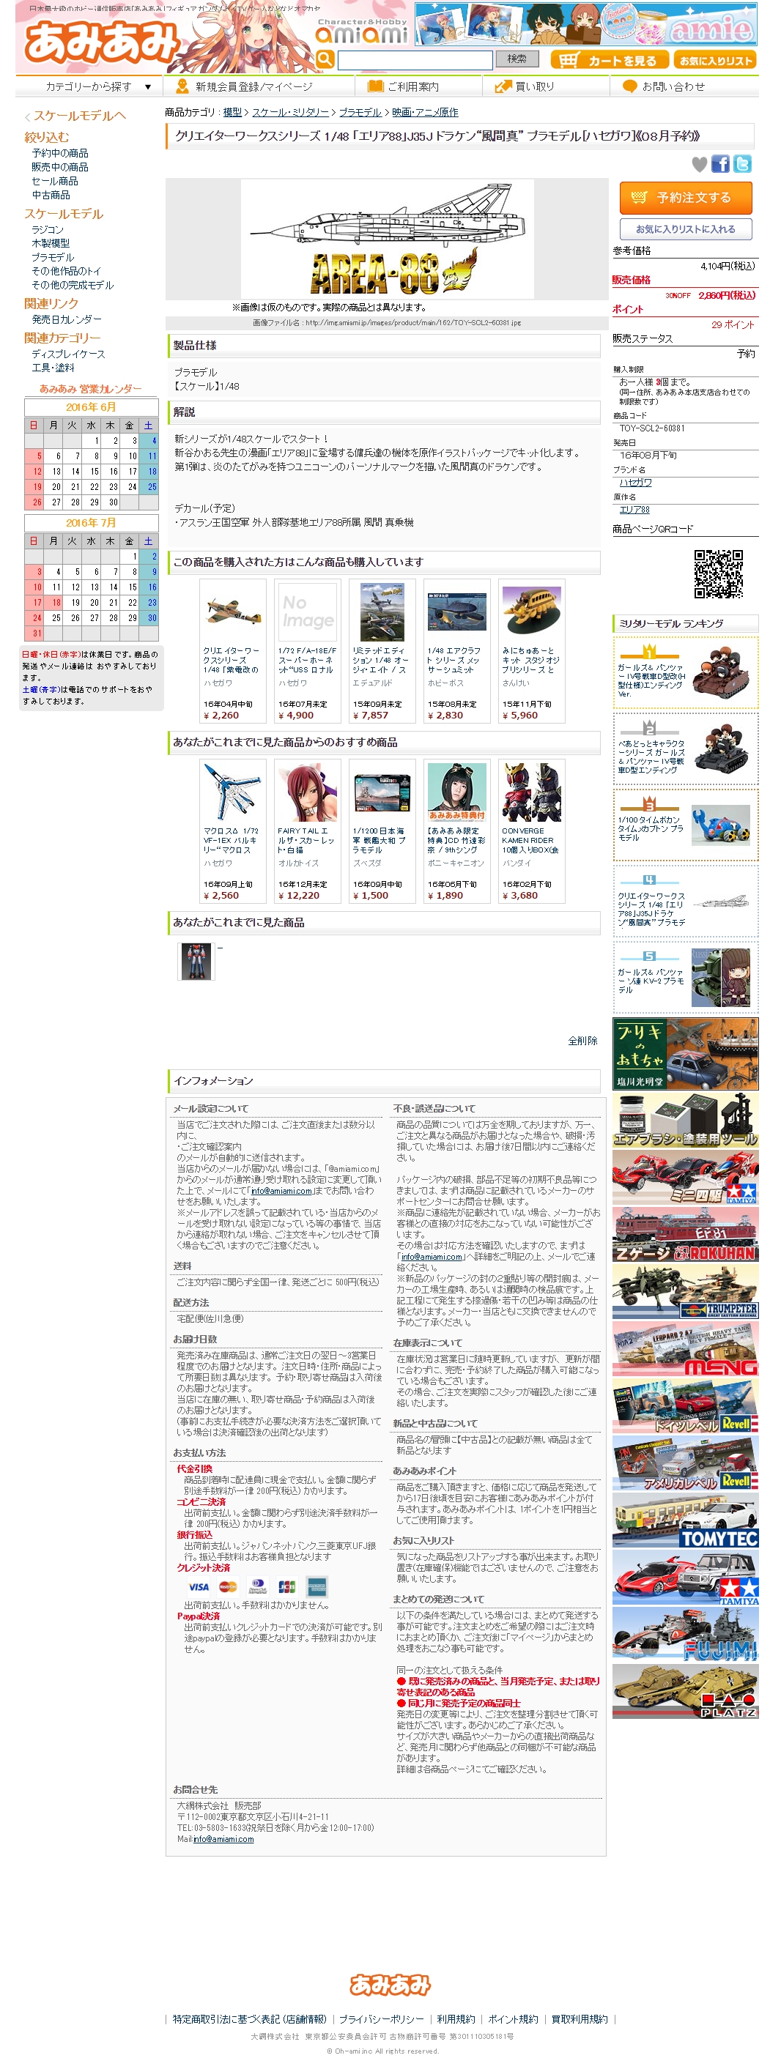Open 買取利用規約 footer link
The height and width of the screenshot is (2058, 781).
tap(580, 2019)
